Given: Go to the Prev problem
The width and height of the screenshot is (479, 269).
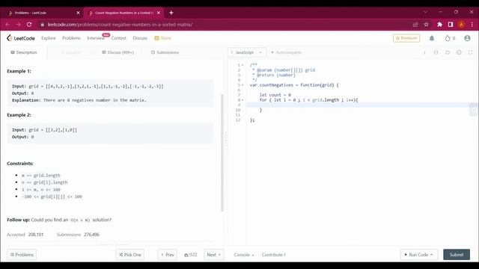Looking at the screenshot, I should tap(168, 255).
